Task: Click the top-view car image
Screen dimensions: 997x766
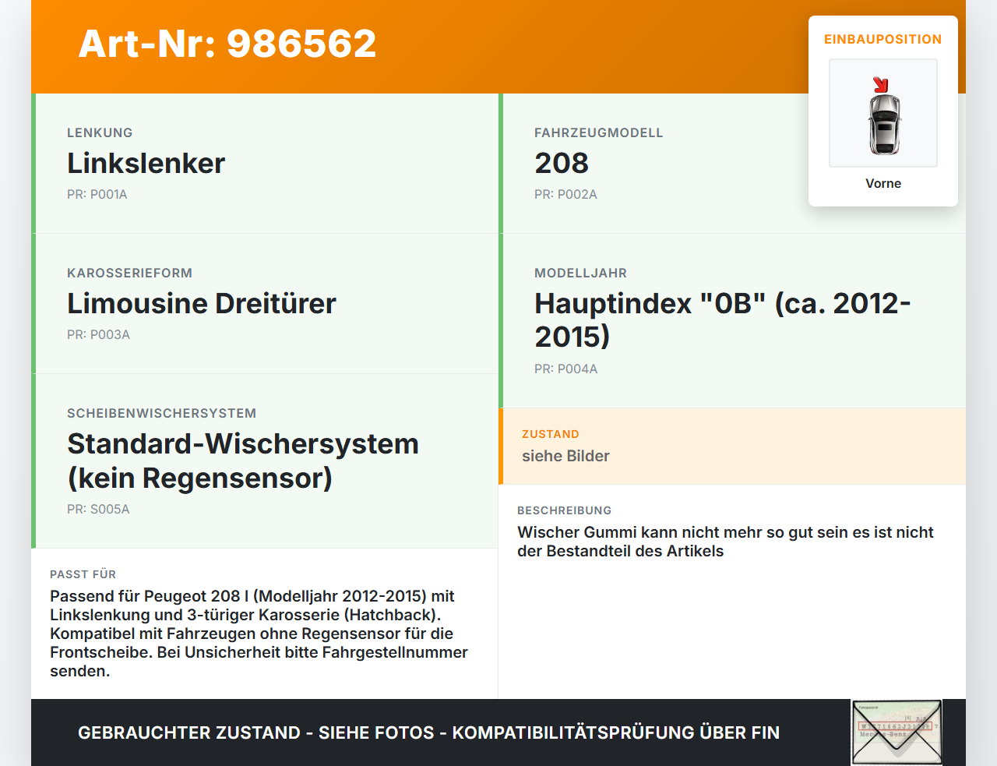Action: point(884,124)
